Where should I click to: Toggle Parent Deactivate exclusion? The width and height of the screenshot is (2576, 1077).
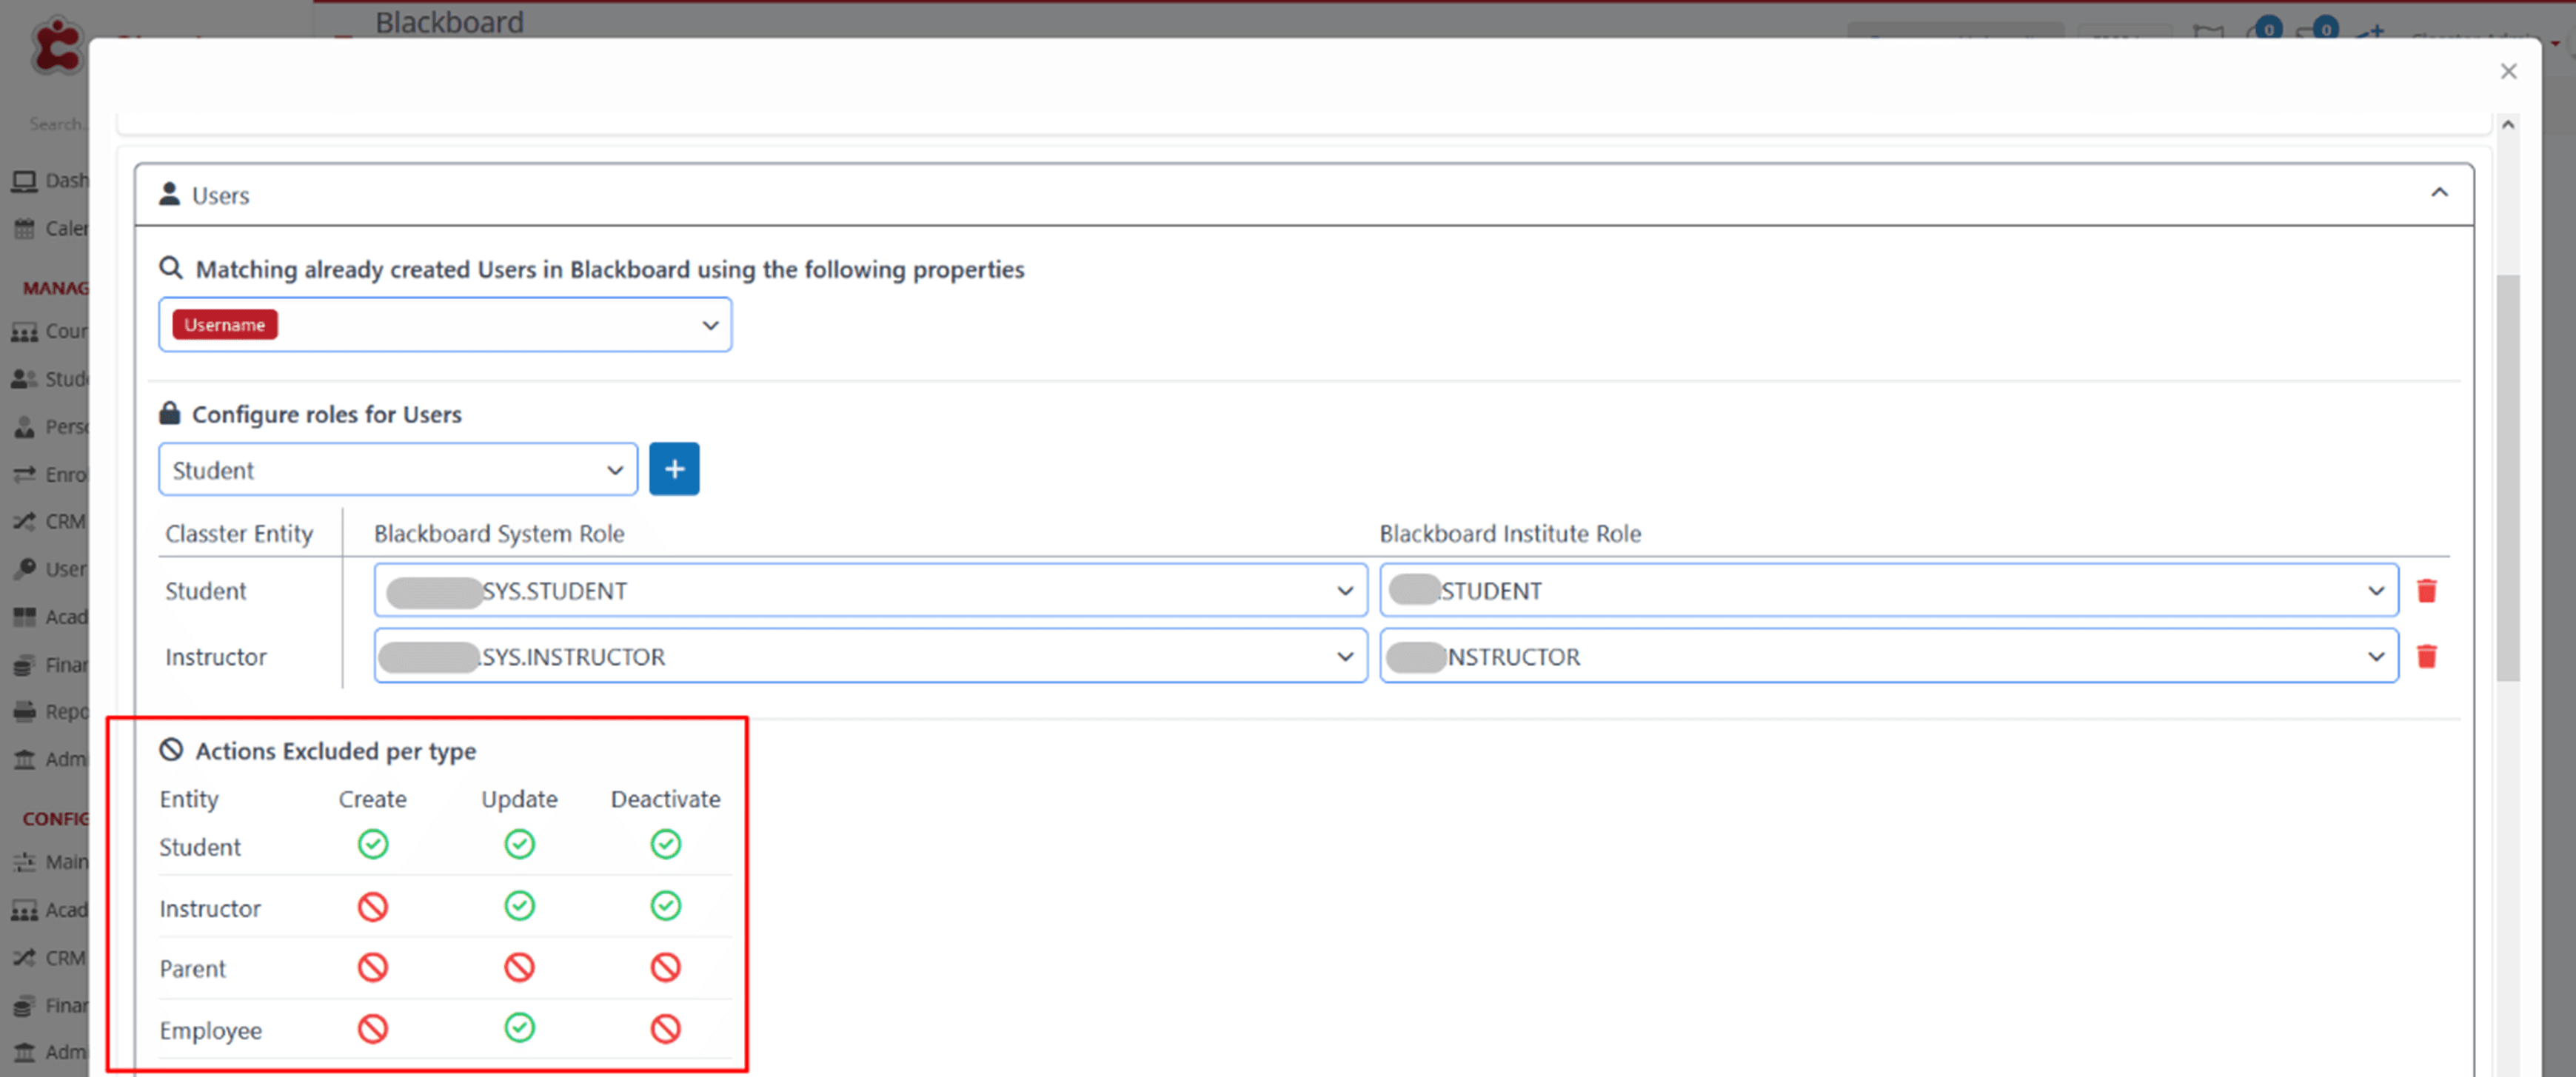[x=666, y=968]
